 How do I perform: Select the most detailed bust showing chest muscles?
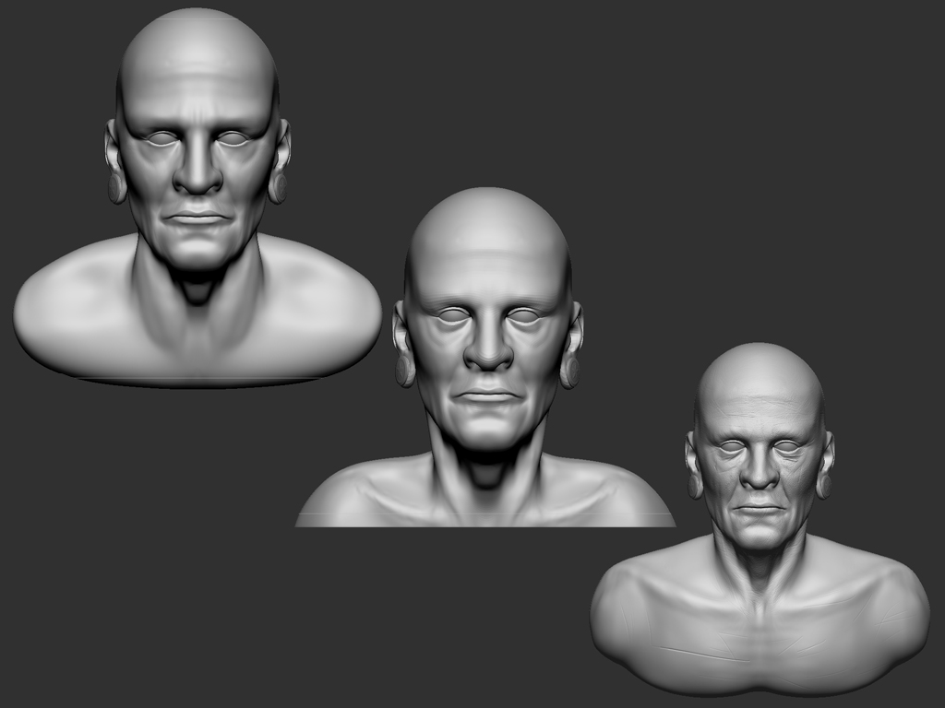point(760,520)
